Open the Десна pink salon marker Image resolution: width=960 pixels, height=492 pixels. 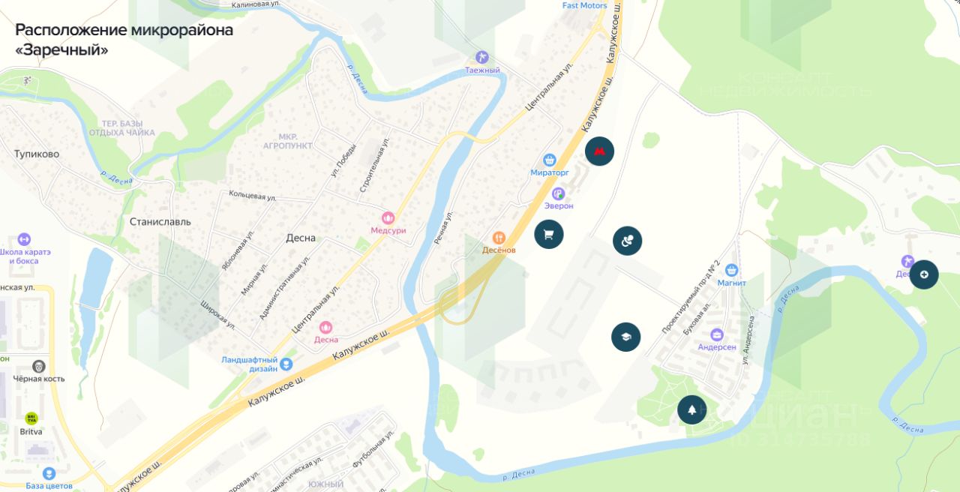click(x=325, y=327)
